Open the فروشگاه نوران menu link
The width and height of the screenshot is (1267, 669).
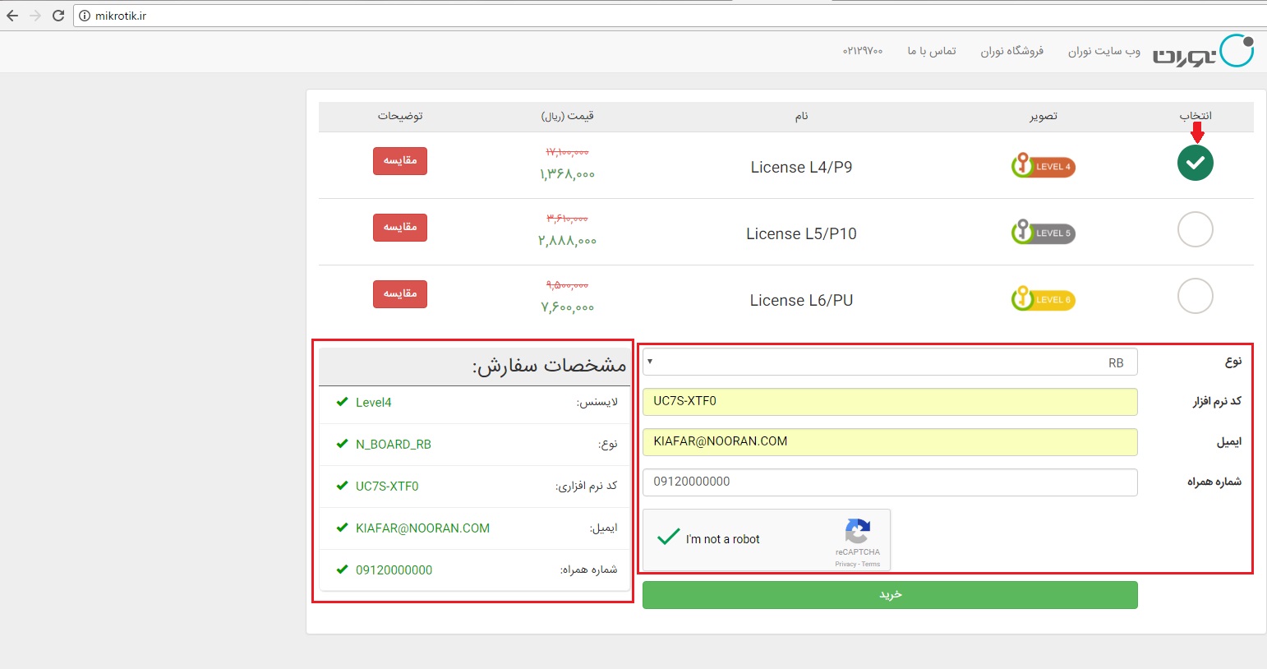[1011, 51]
